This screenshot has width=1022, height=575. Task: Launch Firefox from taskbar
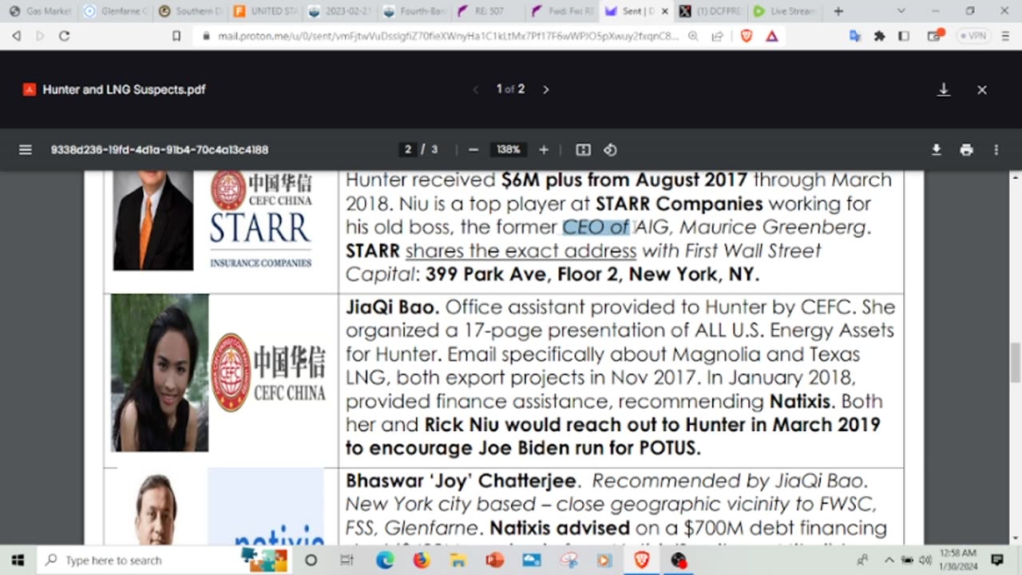pos(422,560)
